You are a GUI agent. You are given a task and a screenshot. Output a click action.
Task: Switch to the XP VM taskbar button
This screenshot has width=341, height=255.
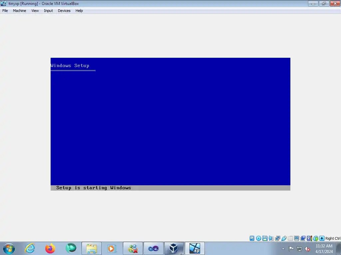(x=194, y=248)
